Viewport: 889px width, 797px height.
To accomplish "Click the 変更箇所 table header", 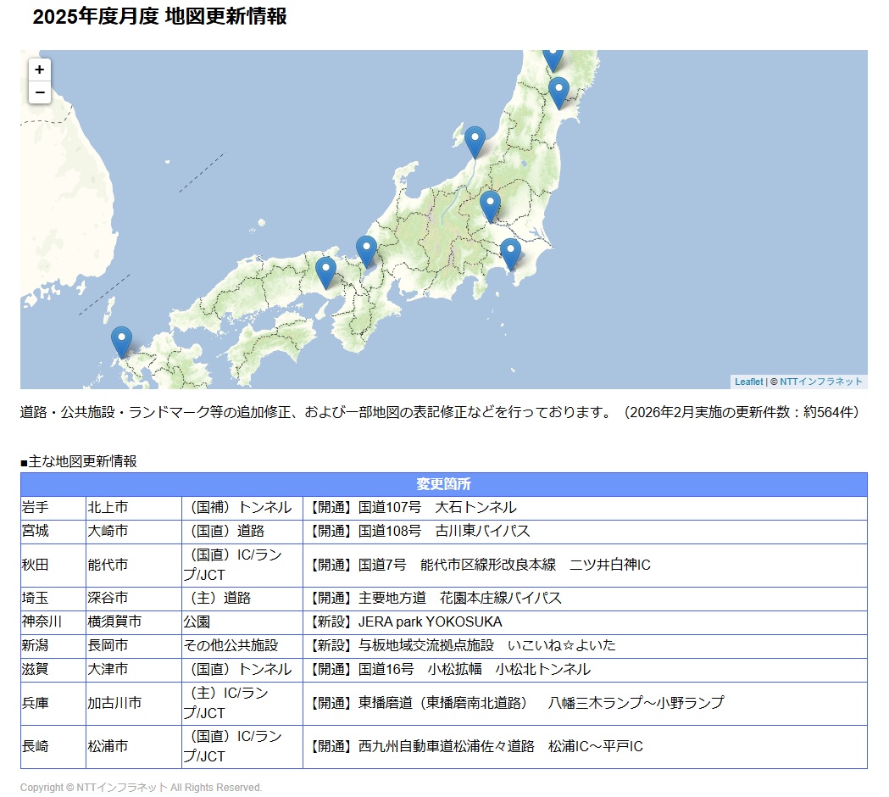I will (x=443, y=484).
